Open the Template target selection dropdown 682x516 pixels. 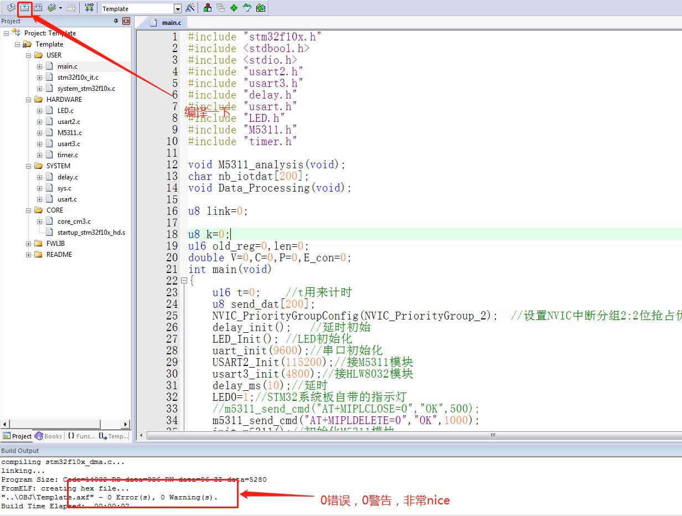(x=178, y=8)
